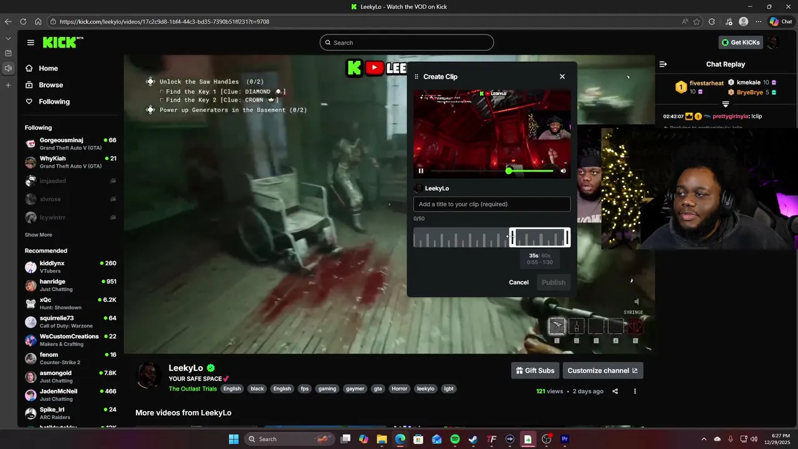Add page to favorites star
798x449 pixels.
point(697,21)
